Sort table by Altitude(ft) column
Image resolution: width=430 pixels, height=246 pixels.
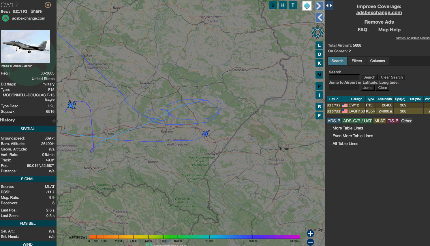click(x=384, y=99)
